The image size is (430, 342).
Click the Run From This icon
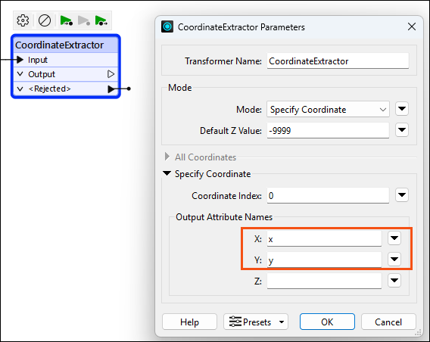click(x=101, y=21)
